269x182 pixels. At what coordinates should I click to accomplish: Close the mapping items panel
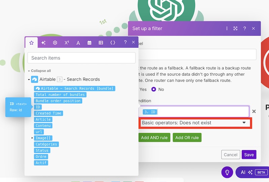(133, 42)
